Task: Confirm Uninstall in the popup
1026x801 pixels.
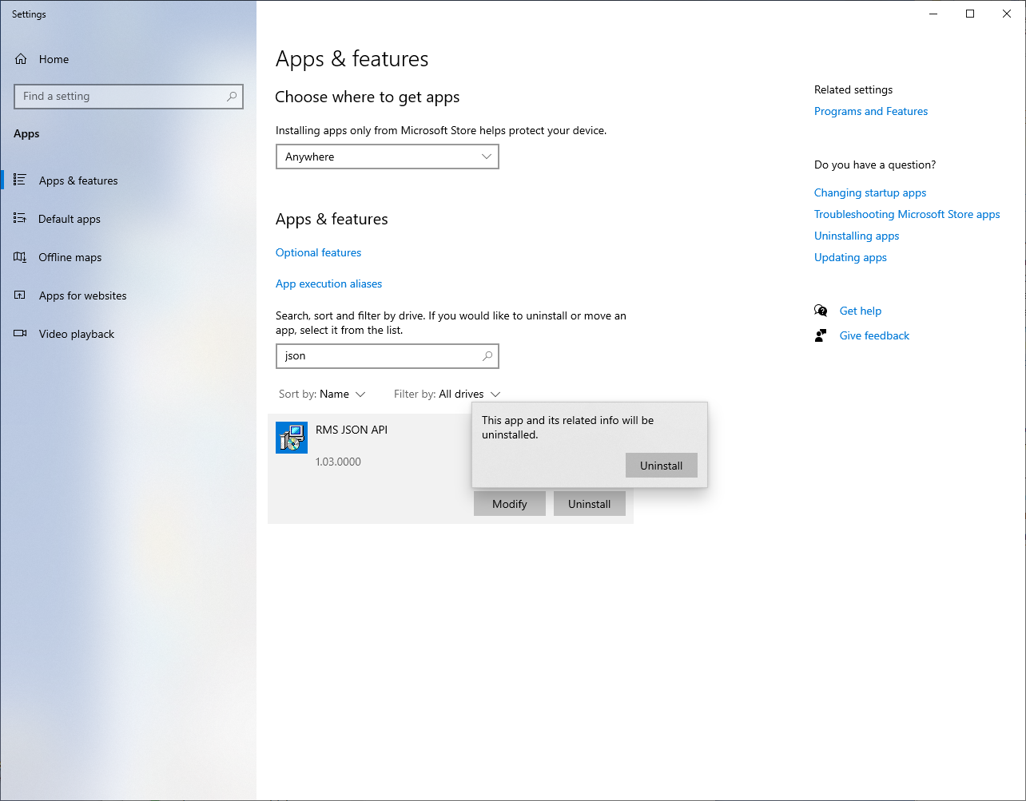Action: [x=662, y=466]
